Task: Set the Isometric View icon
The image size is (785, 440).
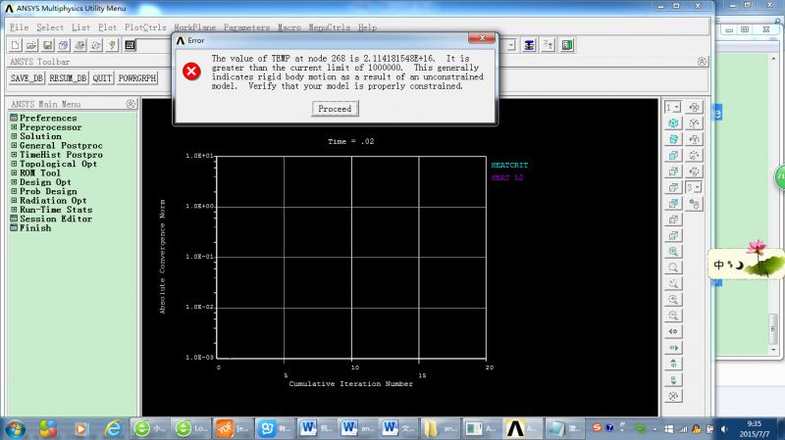Action: point(673,123)
